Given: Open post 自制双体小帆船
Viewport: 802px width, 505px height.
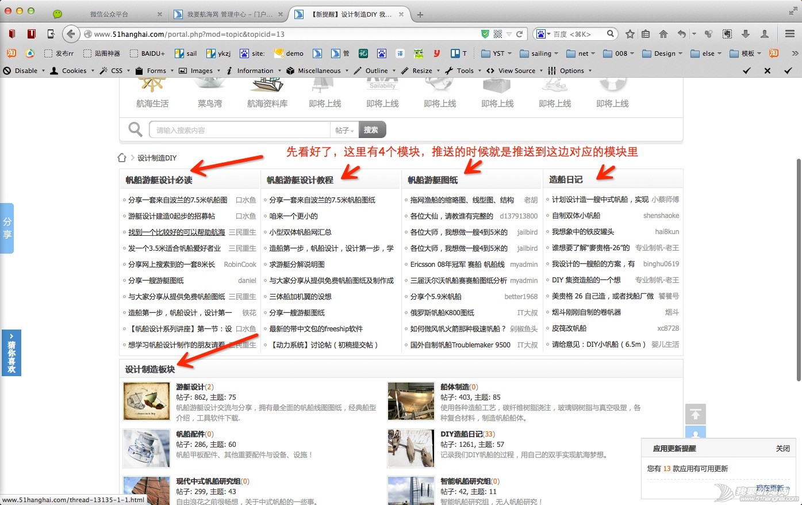Looking at the screenshot, I should pos(576,216).
